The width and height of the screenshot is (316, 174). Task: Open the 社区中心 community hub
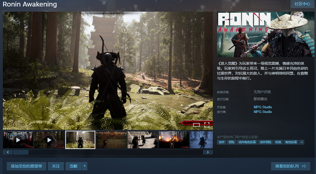pyautogui.click(x=302, y=4)
